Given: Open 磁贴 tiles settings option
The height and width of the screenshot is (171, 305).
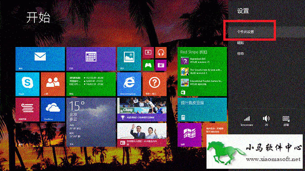Looking at the screenshot, I should [x=241, y=43].
